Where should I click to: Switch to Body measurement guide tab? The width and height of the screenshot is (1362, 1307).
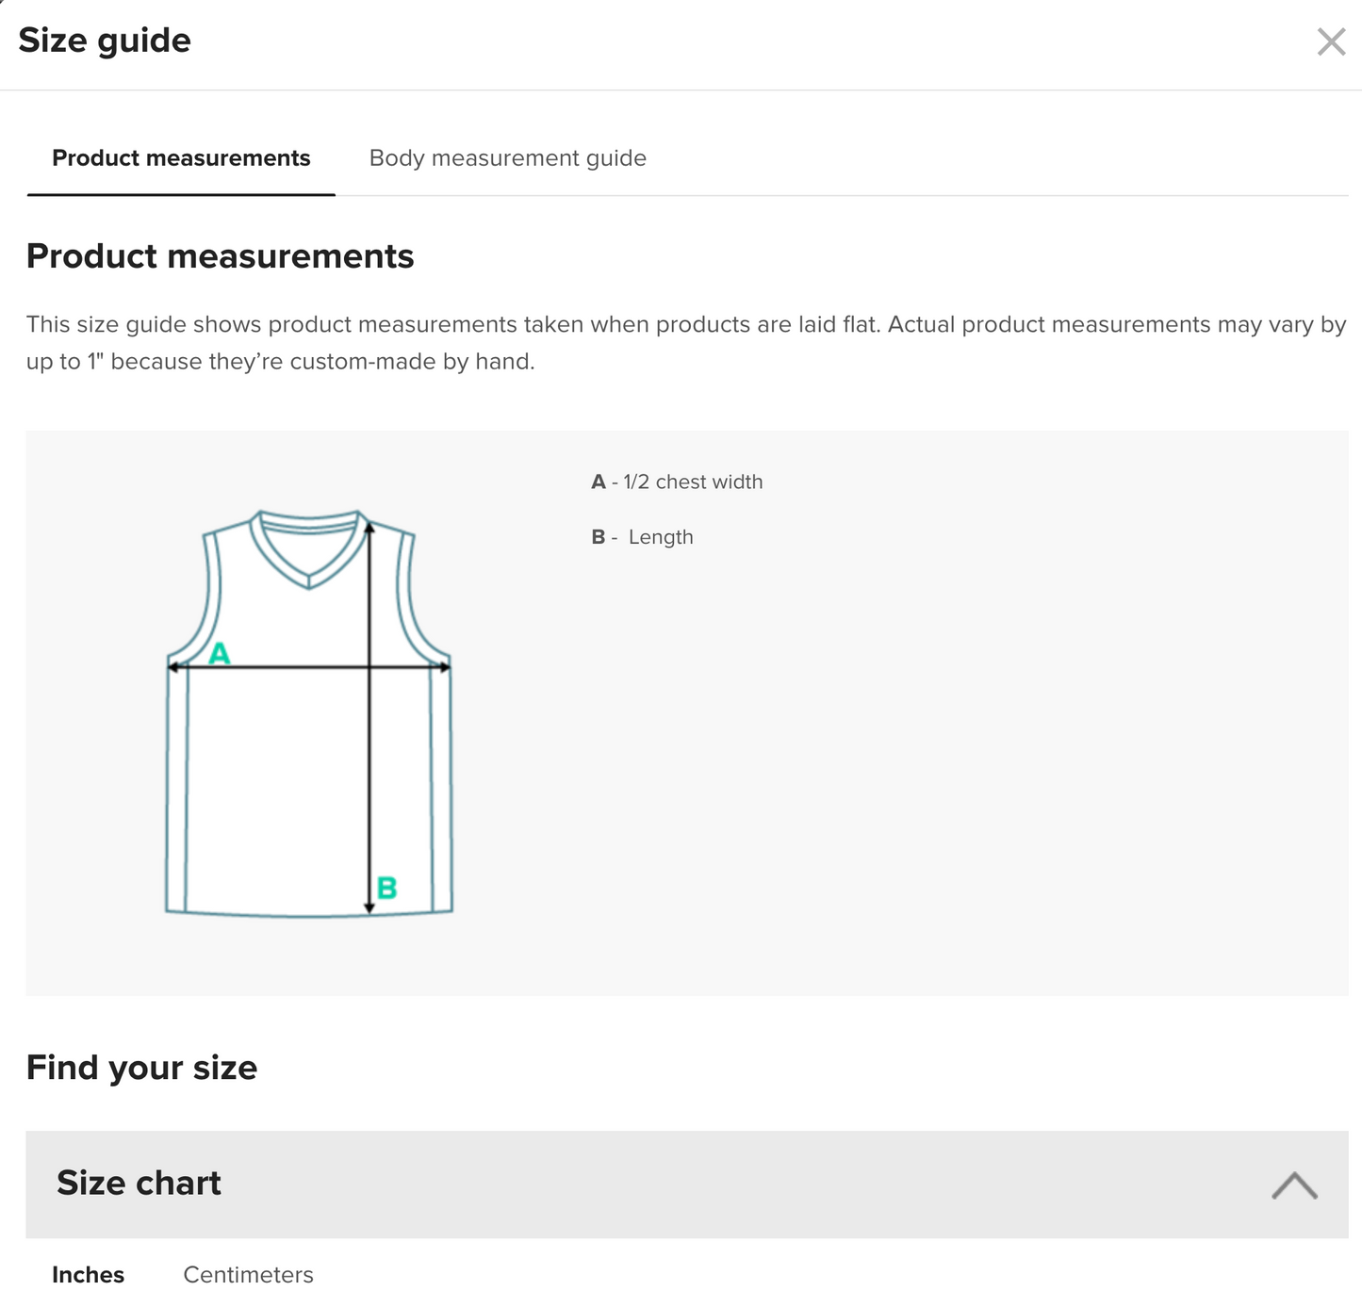coord(507,158)
